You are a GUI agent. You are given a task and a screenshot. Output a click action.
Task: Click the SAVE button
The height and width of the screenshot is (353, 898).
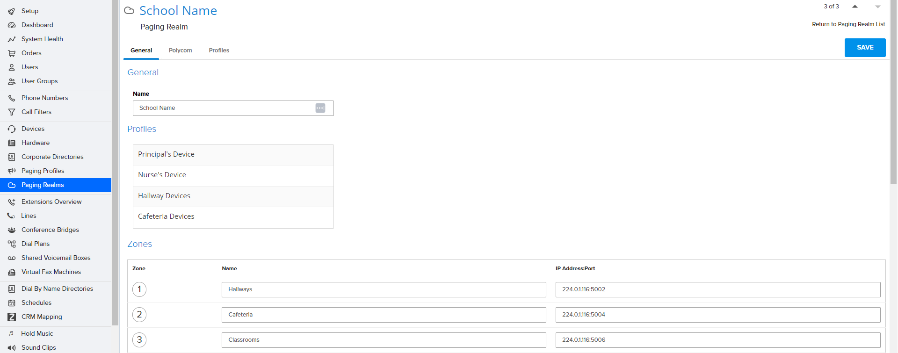(865, 47)
